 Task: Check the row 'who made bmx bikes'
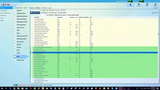click(32, 19)
